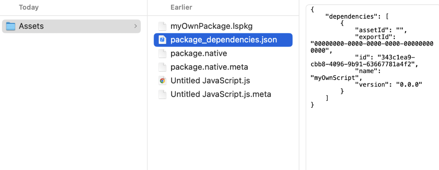
Task: Click the "version" line in the preview
Action: [x=388, y=85]
